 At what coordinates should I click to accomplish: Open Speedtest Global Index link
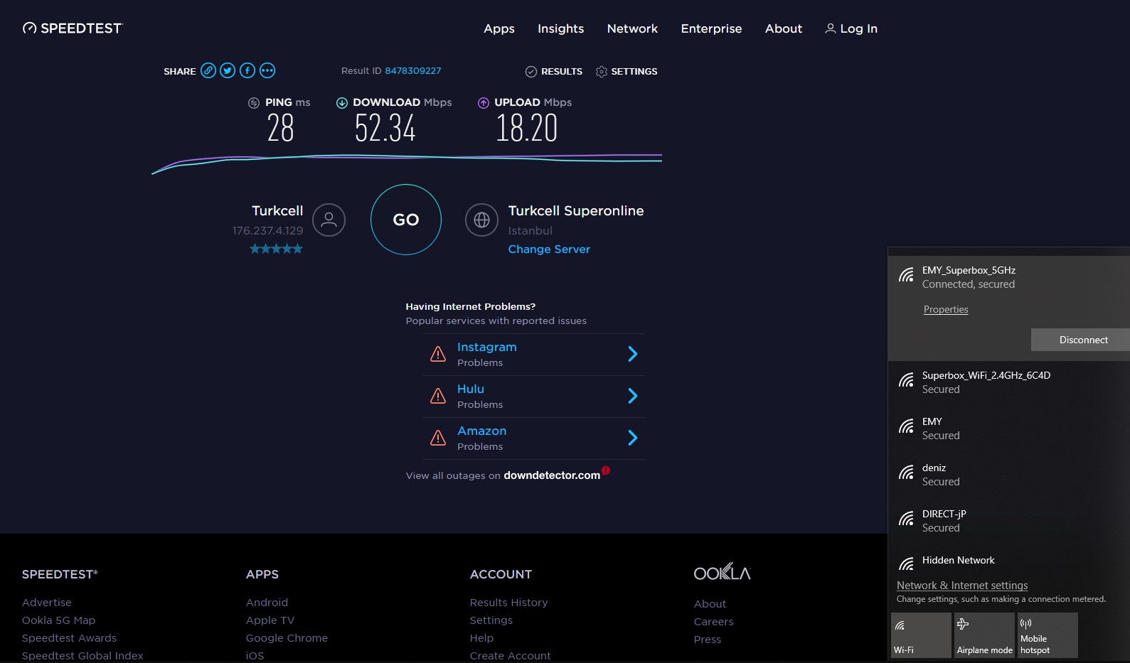pyautogui.click(x=82, y=656)
